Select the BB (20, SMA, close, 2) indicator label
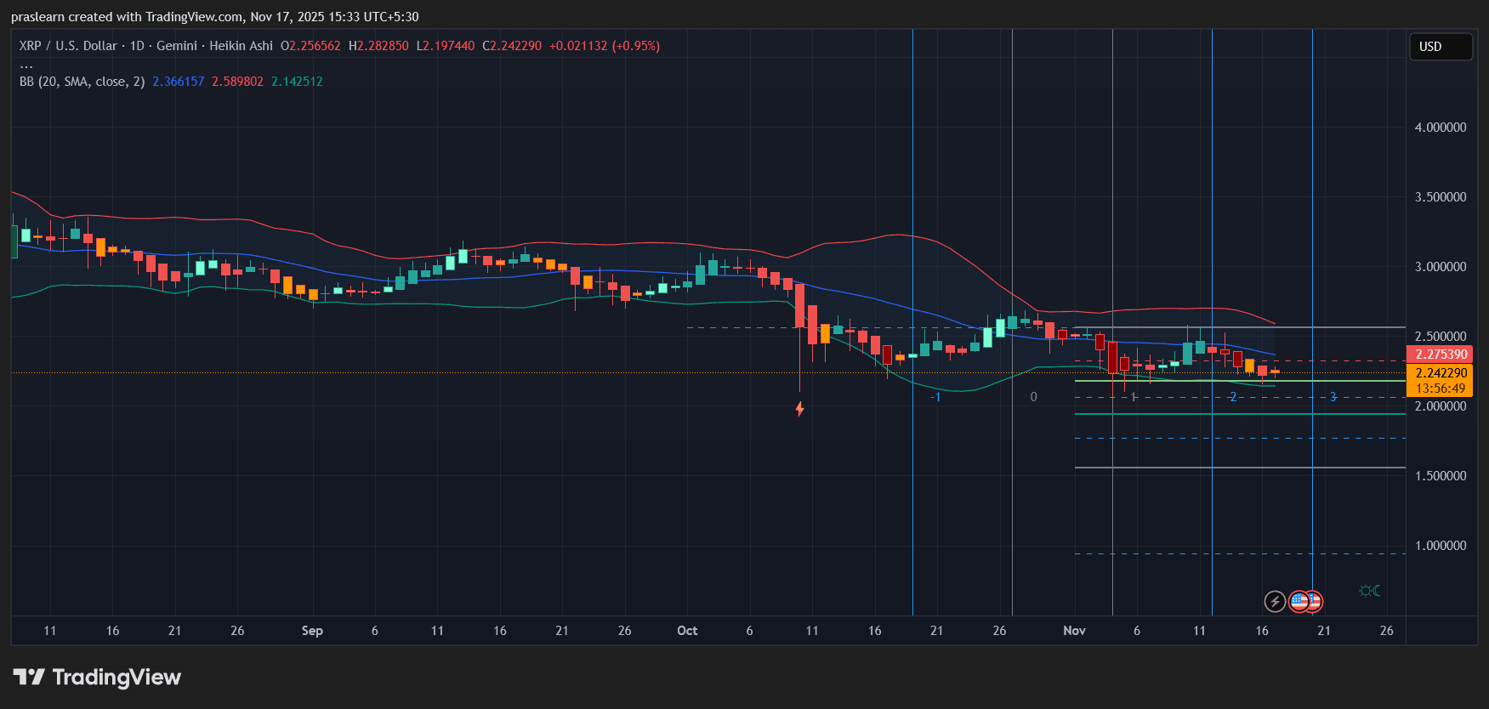 point(82,82)
